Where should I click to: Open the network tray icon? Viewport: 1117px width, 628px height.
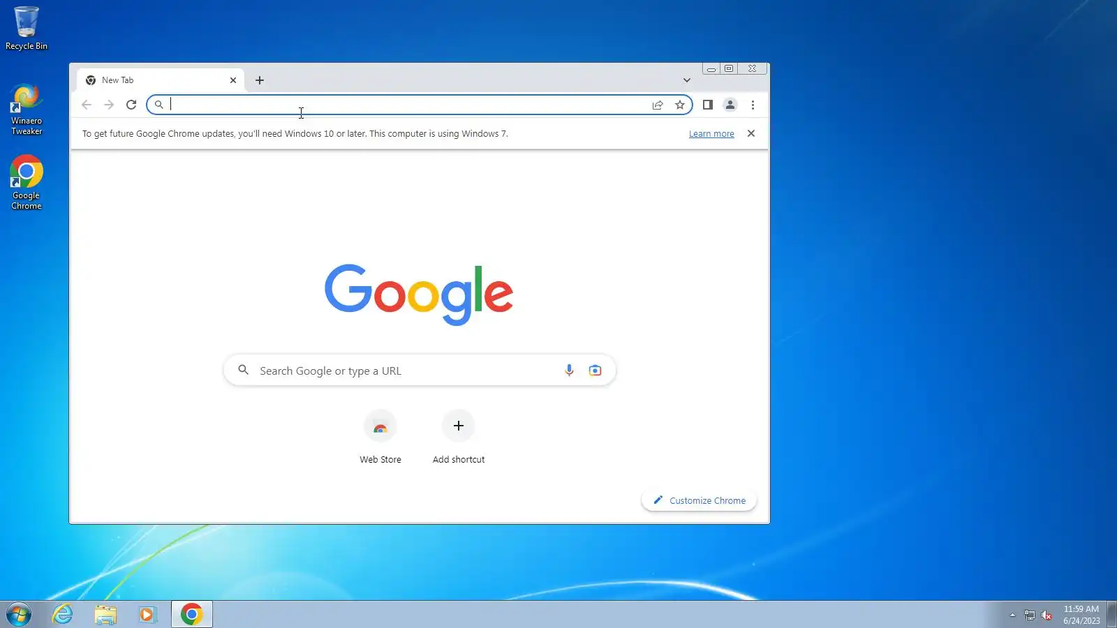1030,615
